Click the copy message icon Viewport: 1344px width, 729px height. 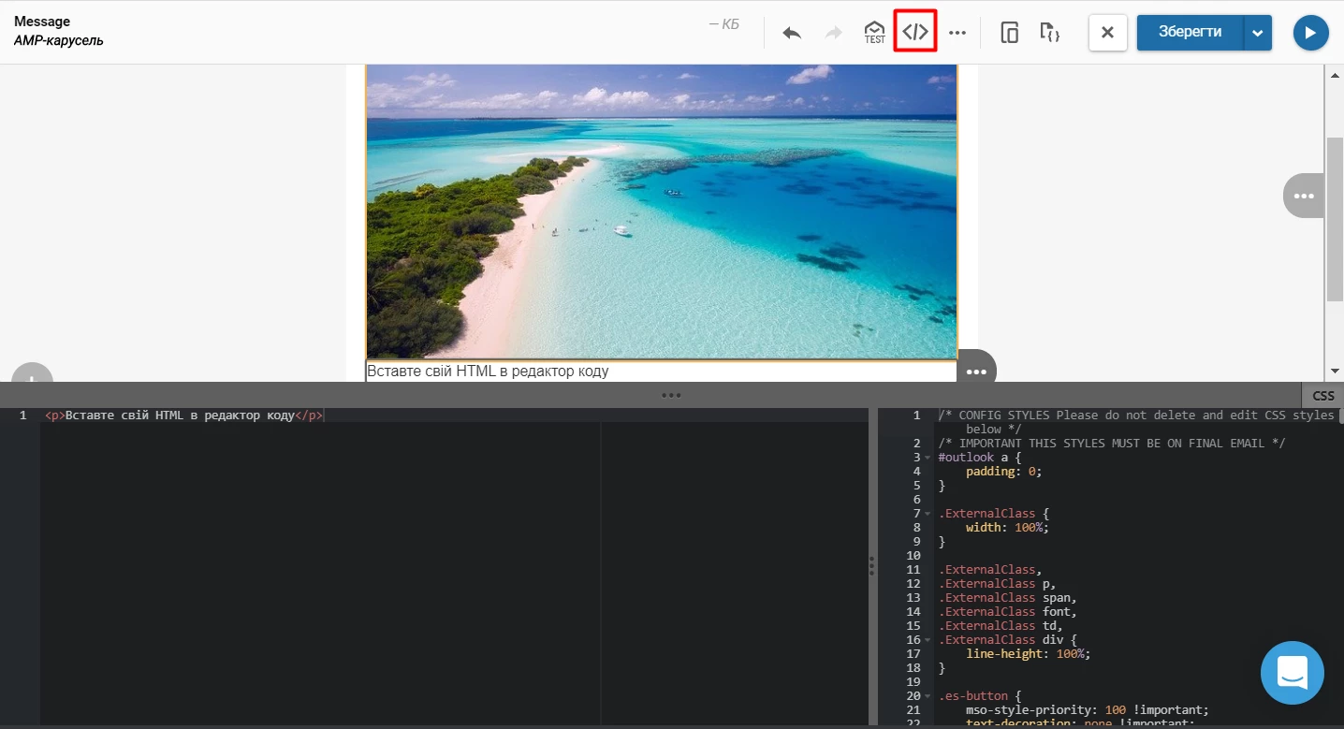1009,33
